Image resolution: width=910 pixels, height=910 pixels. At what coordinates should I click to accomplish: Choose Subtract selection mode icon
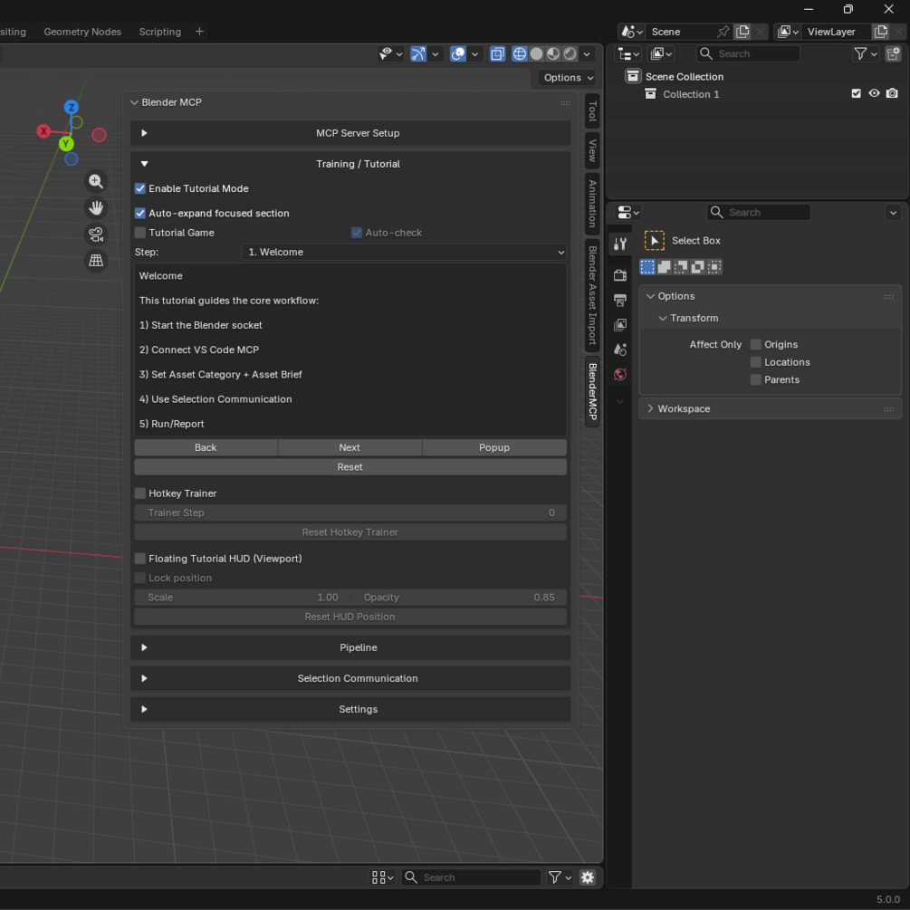pyautogui.click(x=681, y=267)
